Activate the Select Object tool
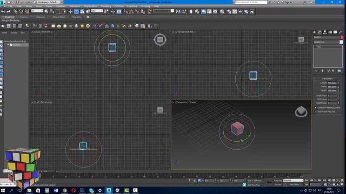 tap(46, 11)
